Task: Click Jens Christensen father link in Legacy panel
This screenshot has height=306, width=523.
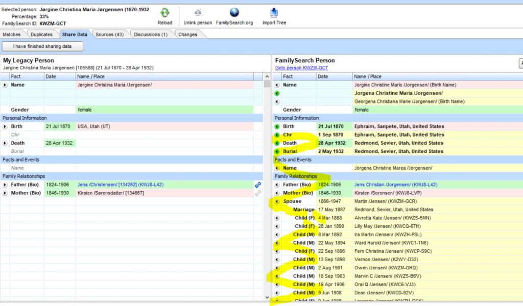Action: 121,185
